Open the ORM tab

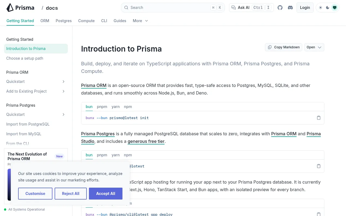[45, 21]
